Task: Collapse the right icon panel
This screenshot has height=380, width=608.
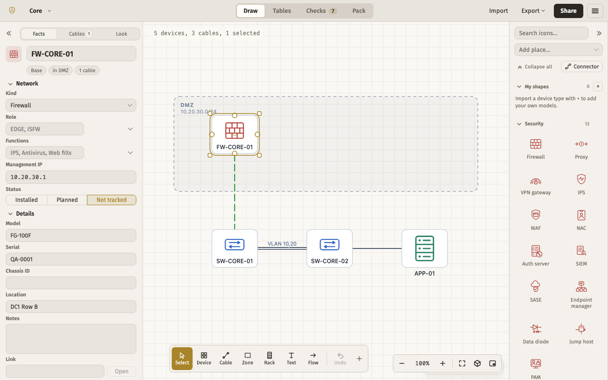Action: 599,33
